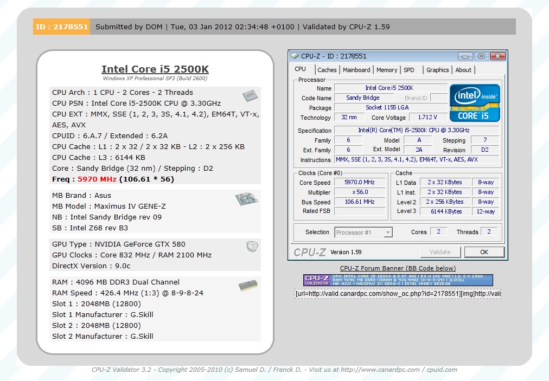
Task: Select the Memory tab
Action: tap(386, 70)
